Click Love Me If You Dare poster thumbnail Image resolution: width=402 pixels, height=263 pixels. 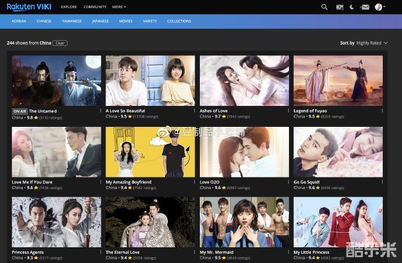[57, 152]
